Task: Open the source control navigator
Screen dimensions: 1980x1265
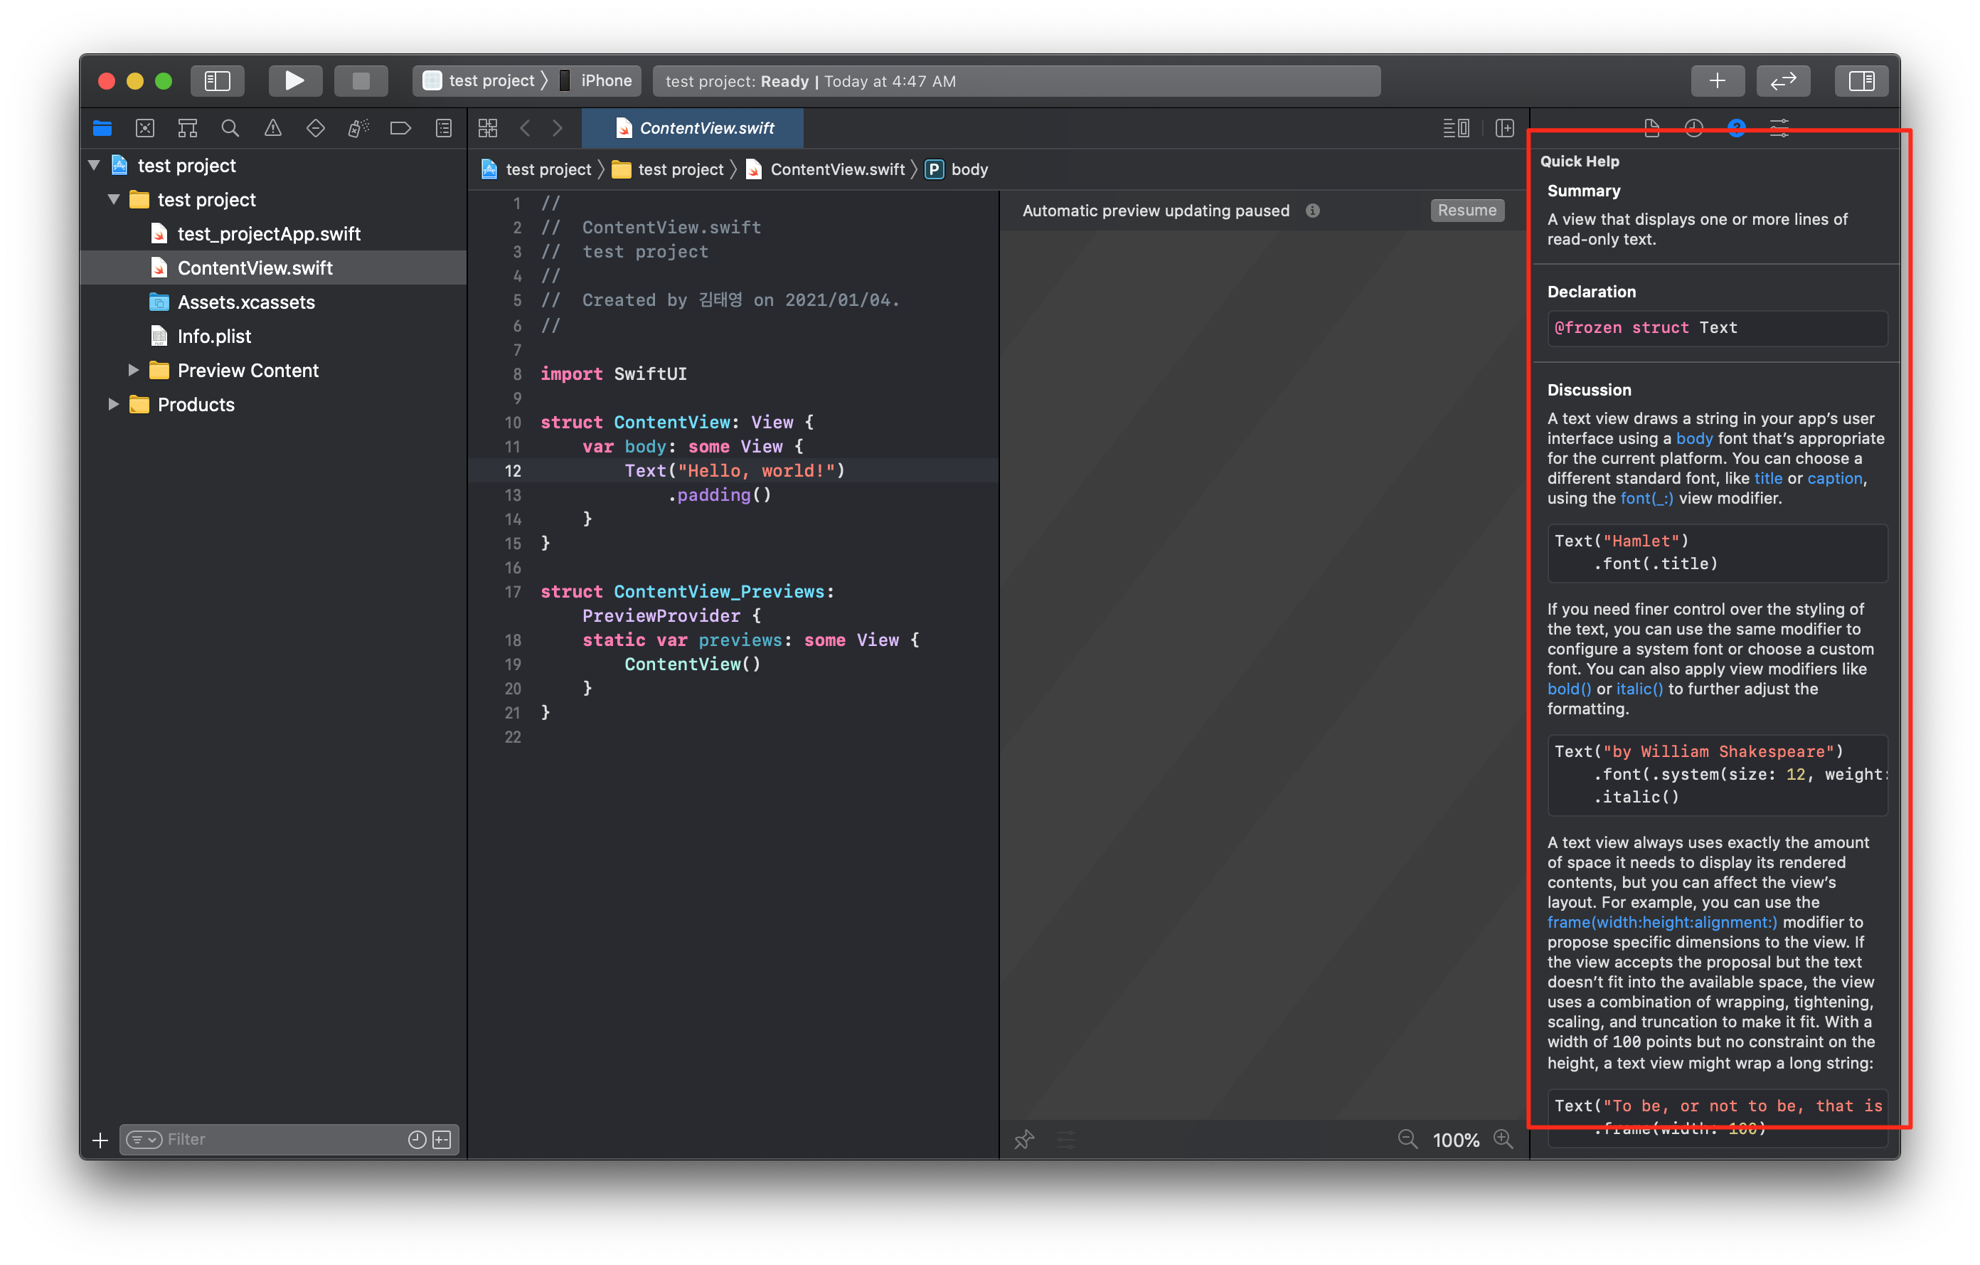Action: click(144, 128)
